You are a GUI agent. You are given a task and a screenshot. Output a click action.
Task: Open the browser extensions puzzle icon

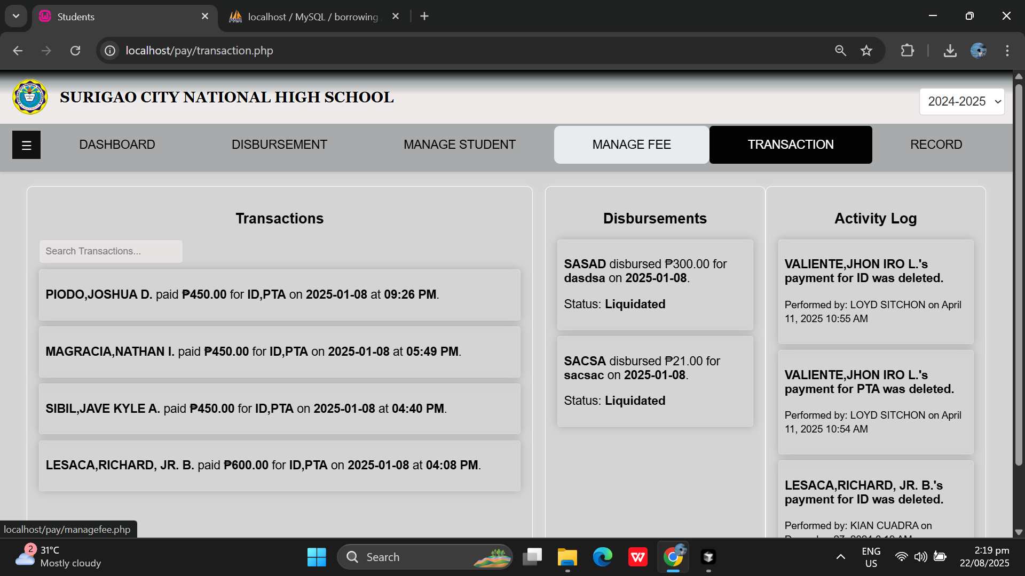(908, 51)
